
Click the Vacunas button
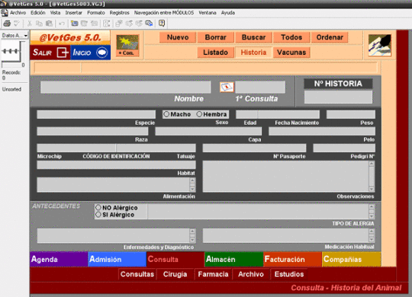[x=291, y=53]
